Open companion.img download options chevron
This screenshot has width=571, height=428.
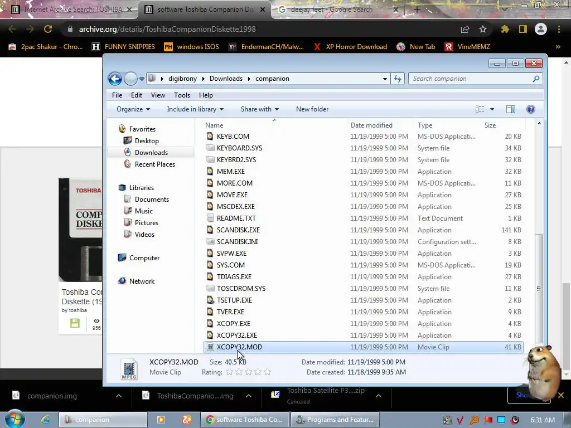coord(119,396)
